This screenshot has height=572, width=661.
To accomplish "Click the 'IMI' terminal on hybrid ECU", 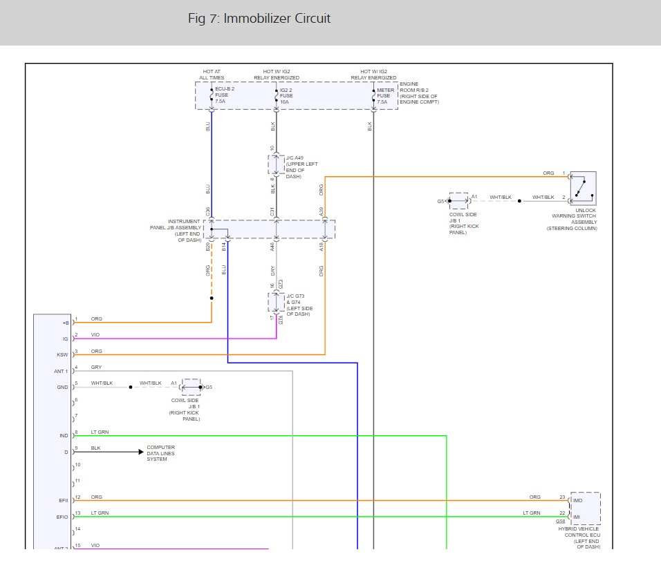I will [x=576, y=517].
